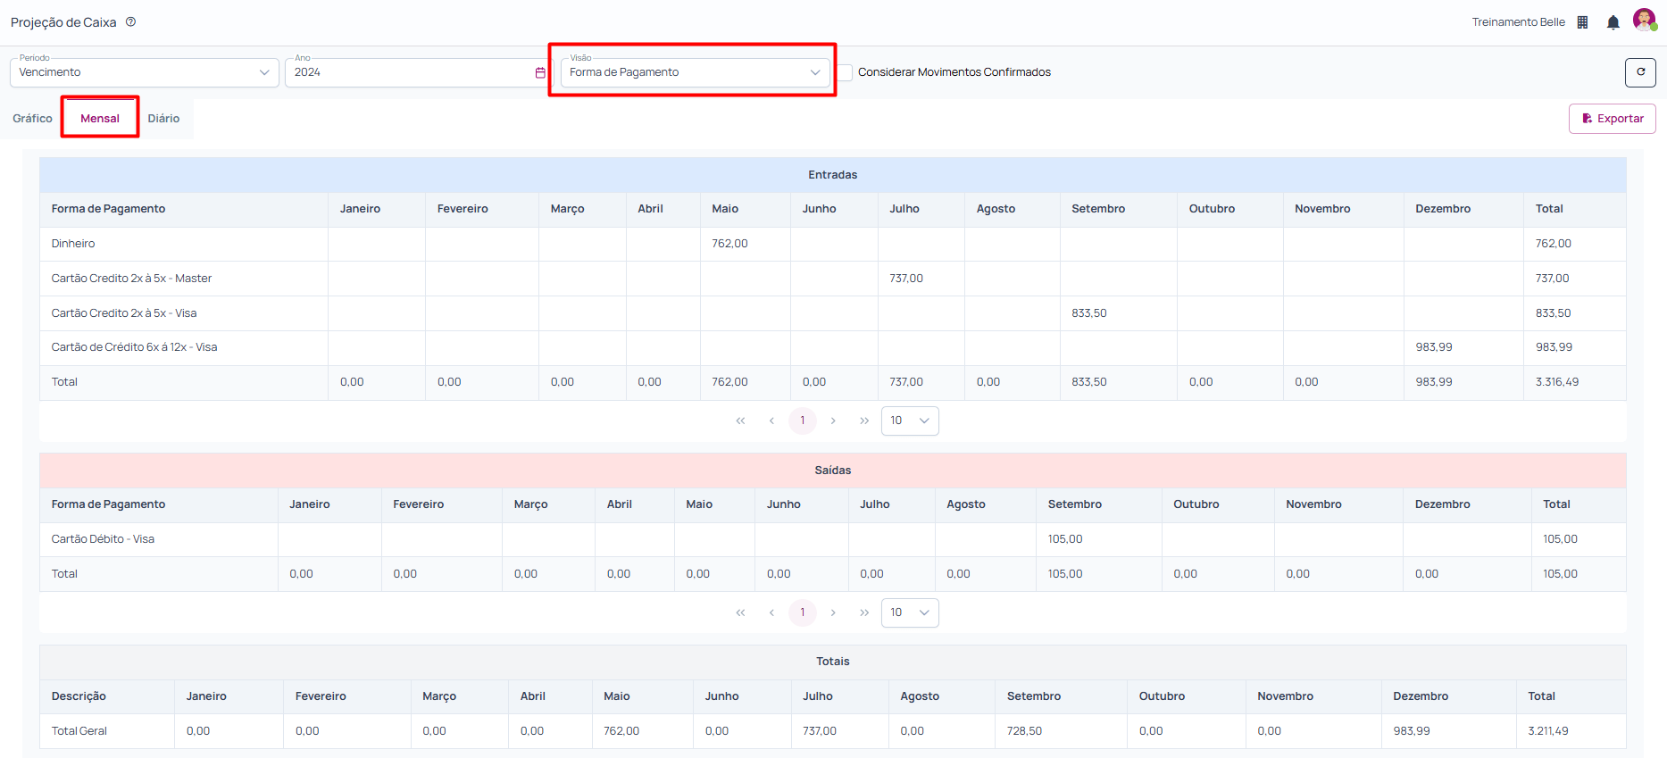The width and height of the screenshot is (1667, 758).
Task: Expand the Período Vencimento dropdown
Action: 145,72
